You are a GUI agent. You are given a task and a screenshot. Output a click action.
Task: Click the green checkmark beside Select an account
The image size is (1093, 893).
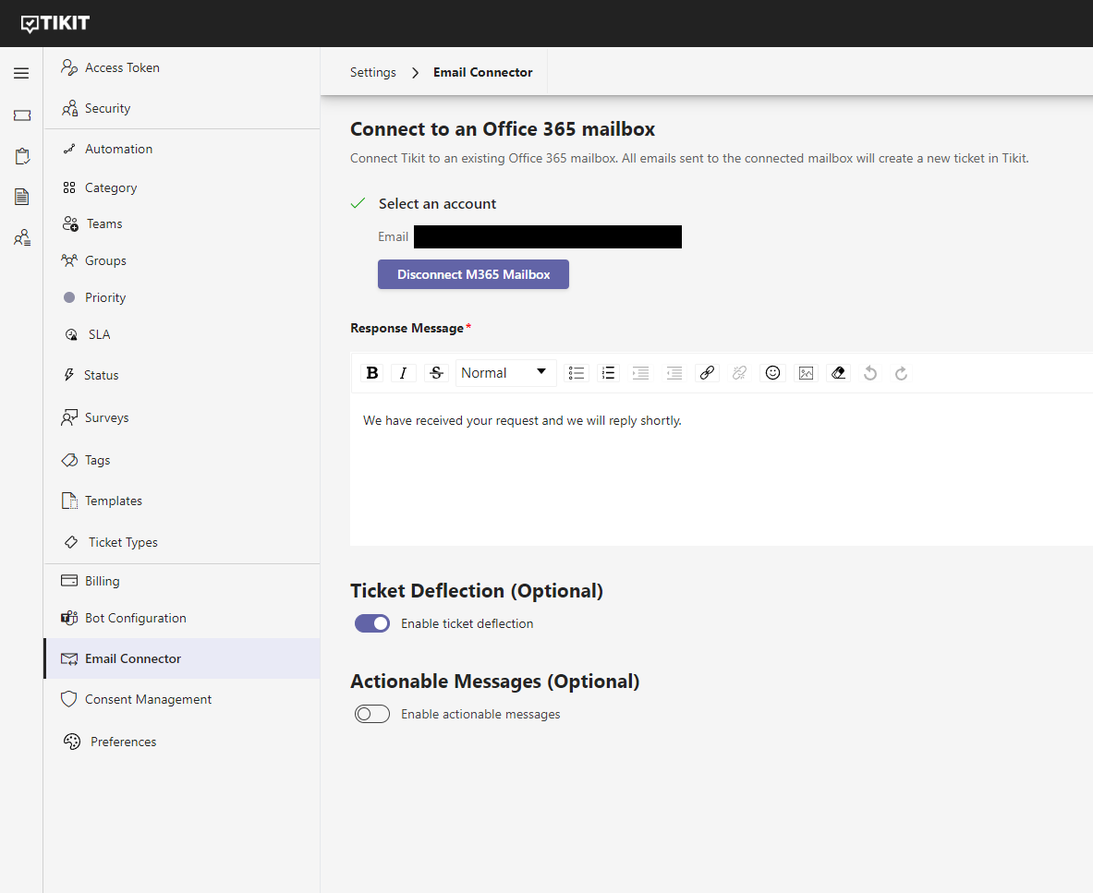coord(358,203)
